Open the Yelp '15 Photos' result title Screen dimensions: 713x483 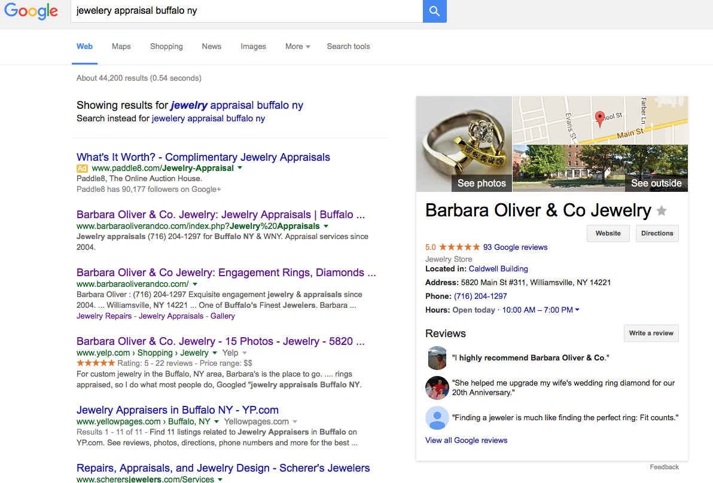[221, 341]
